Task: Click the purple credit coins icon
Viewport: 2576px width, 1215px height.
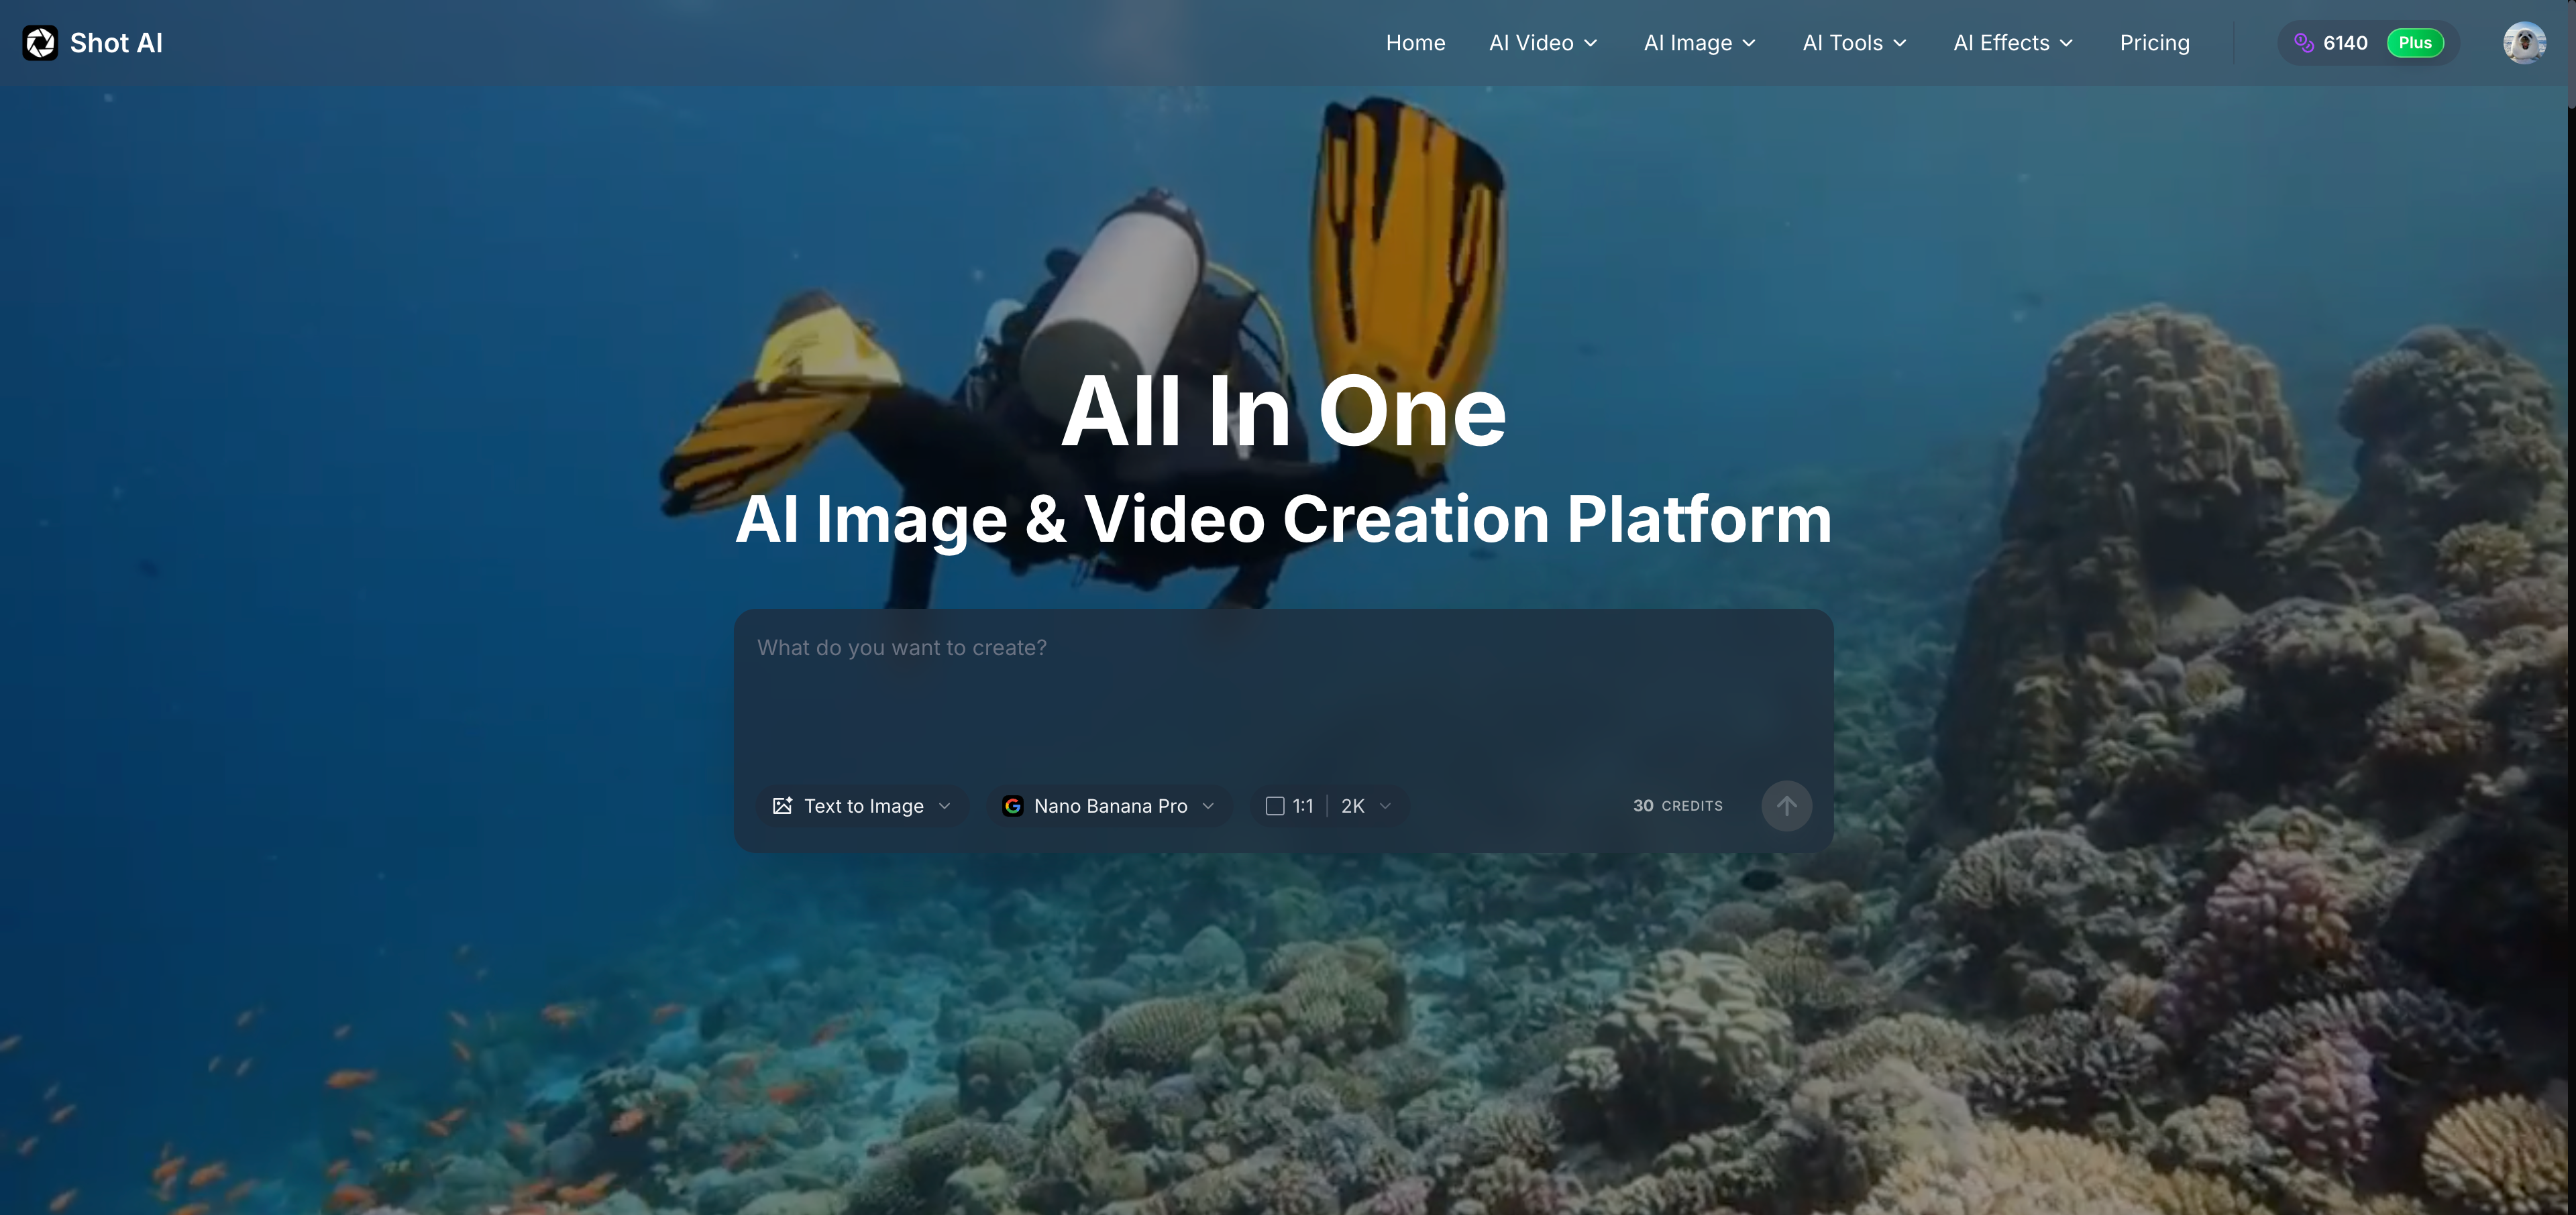Action: tap(2304, 42)
